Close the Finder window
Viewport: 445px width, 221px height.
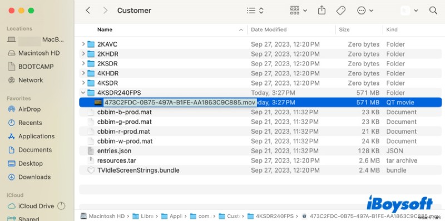(12, 11)
